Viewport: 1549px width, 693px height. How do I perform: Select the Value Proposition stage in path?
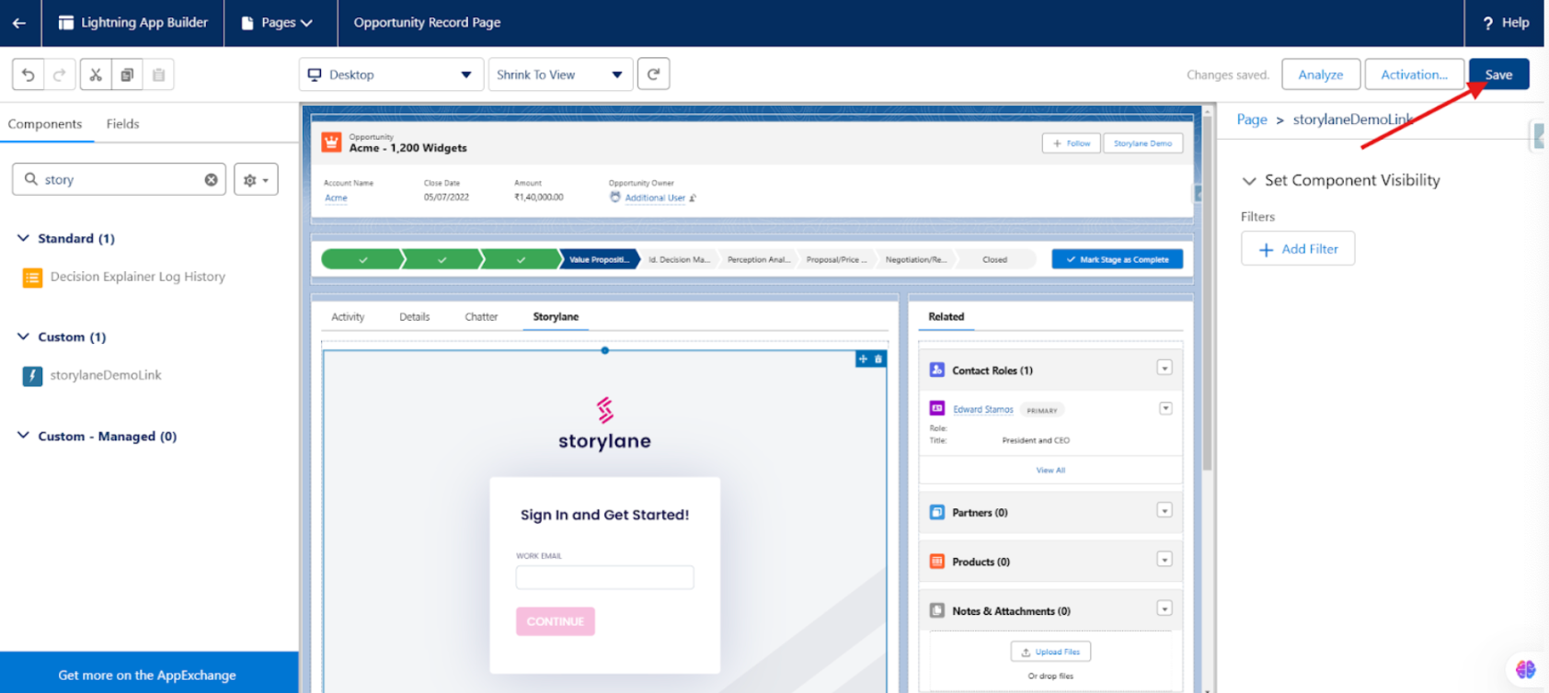(599, 260)
